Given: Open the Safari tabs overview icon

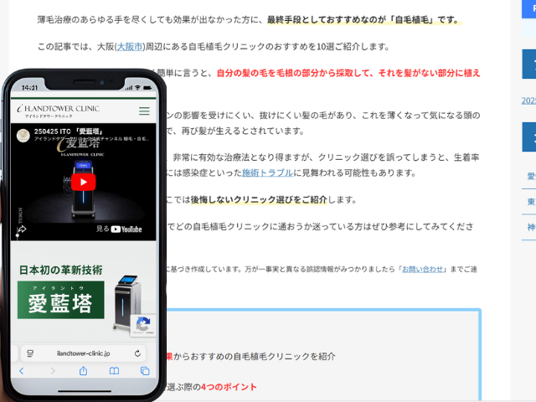Looking at the screenshot, I should click(x=144, y=371).
